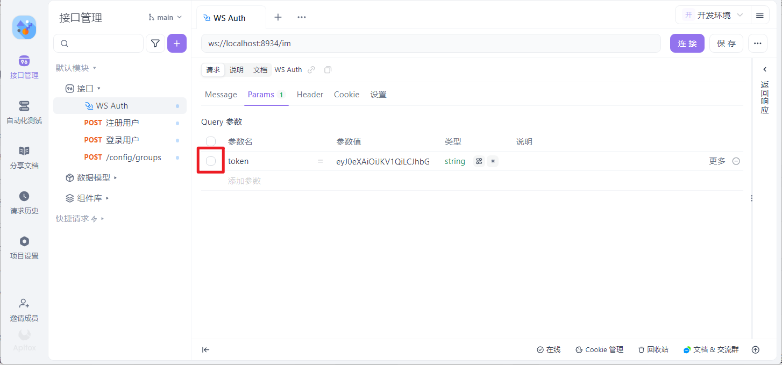Open the 请求历史 sidebar section
This screenshot has width=782, height=365.
click(x=24, y=203)
